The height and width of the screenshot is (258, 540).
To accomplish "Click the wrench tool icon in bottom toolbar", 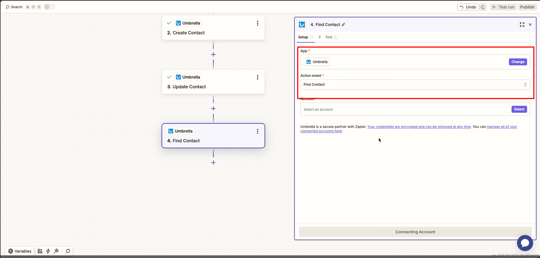I will click(56, 251).
